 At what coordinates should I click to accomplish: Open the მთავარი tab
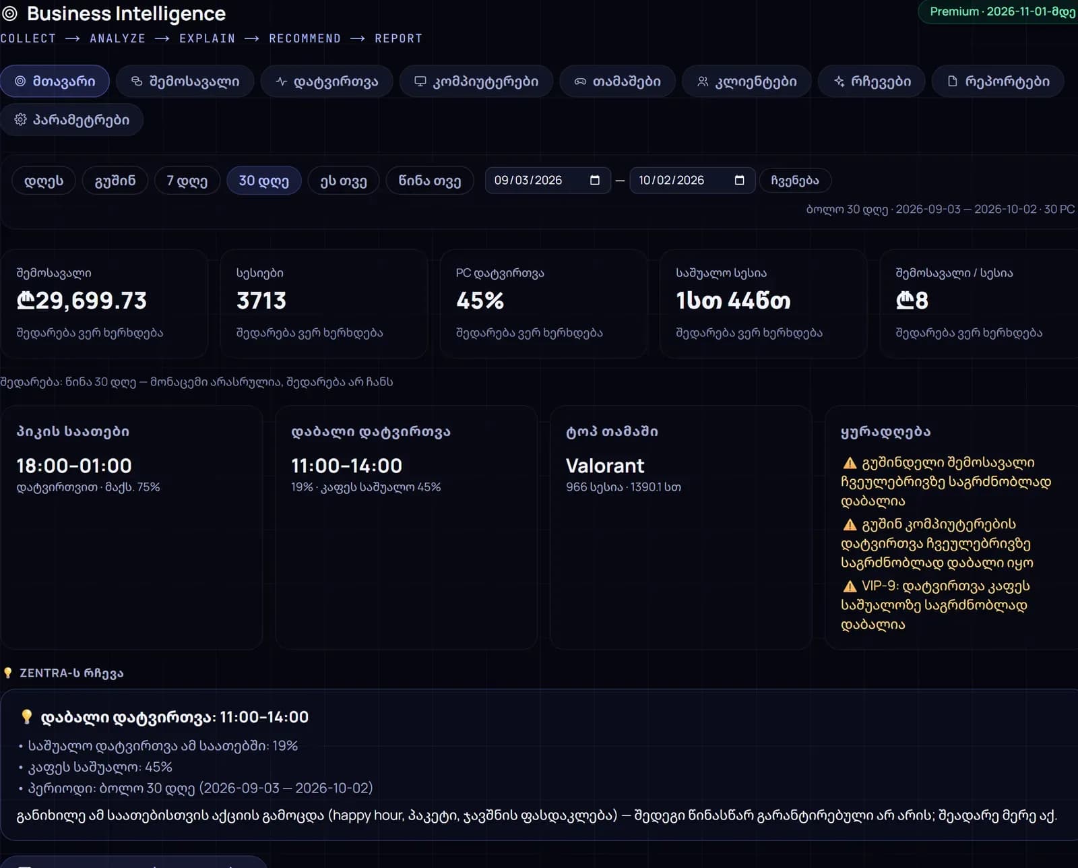tap(55, 82)
